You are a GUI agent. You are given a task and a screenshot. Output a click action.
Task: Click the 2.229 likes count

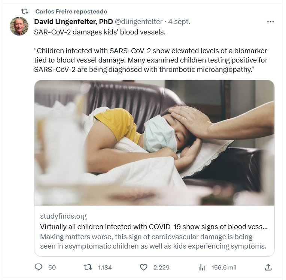click(161, 267)
